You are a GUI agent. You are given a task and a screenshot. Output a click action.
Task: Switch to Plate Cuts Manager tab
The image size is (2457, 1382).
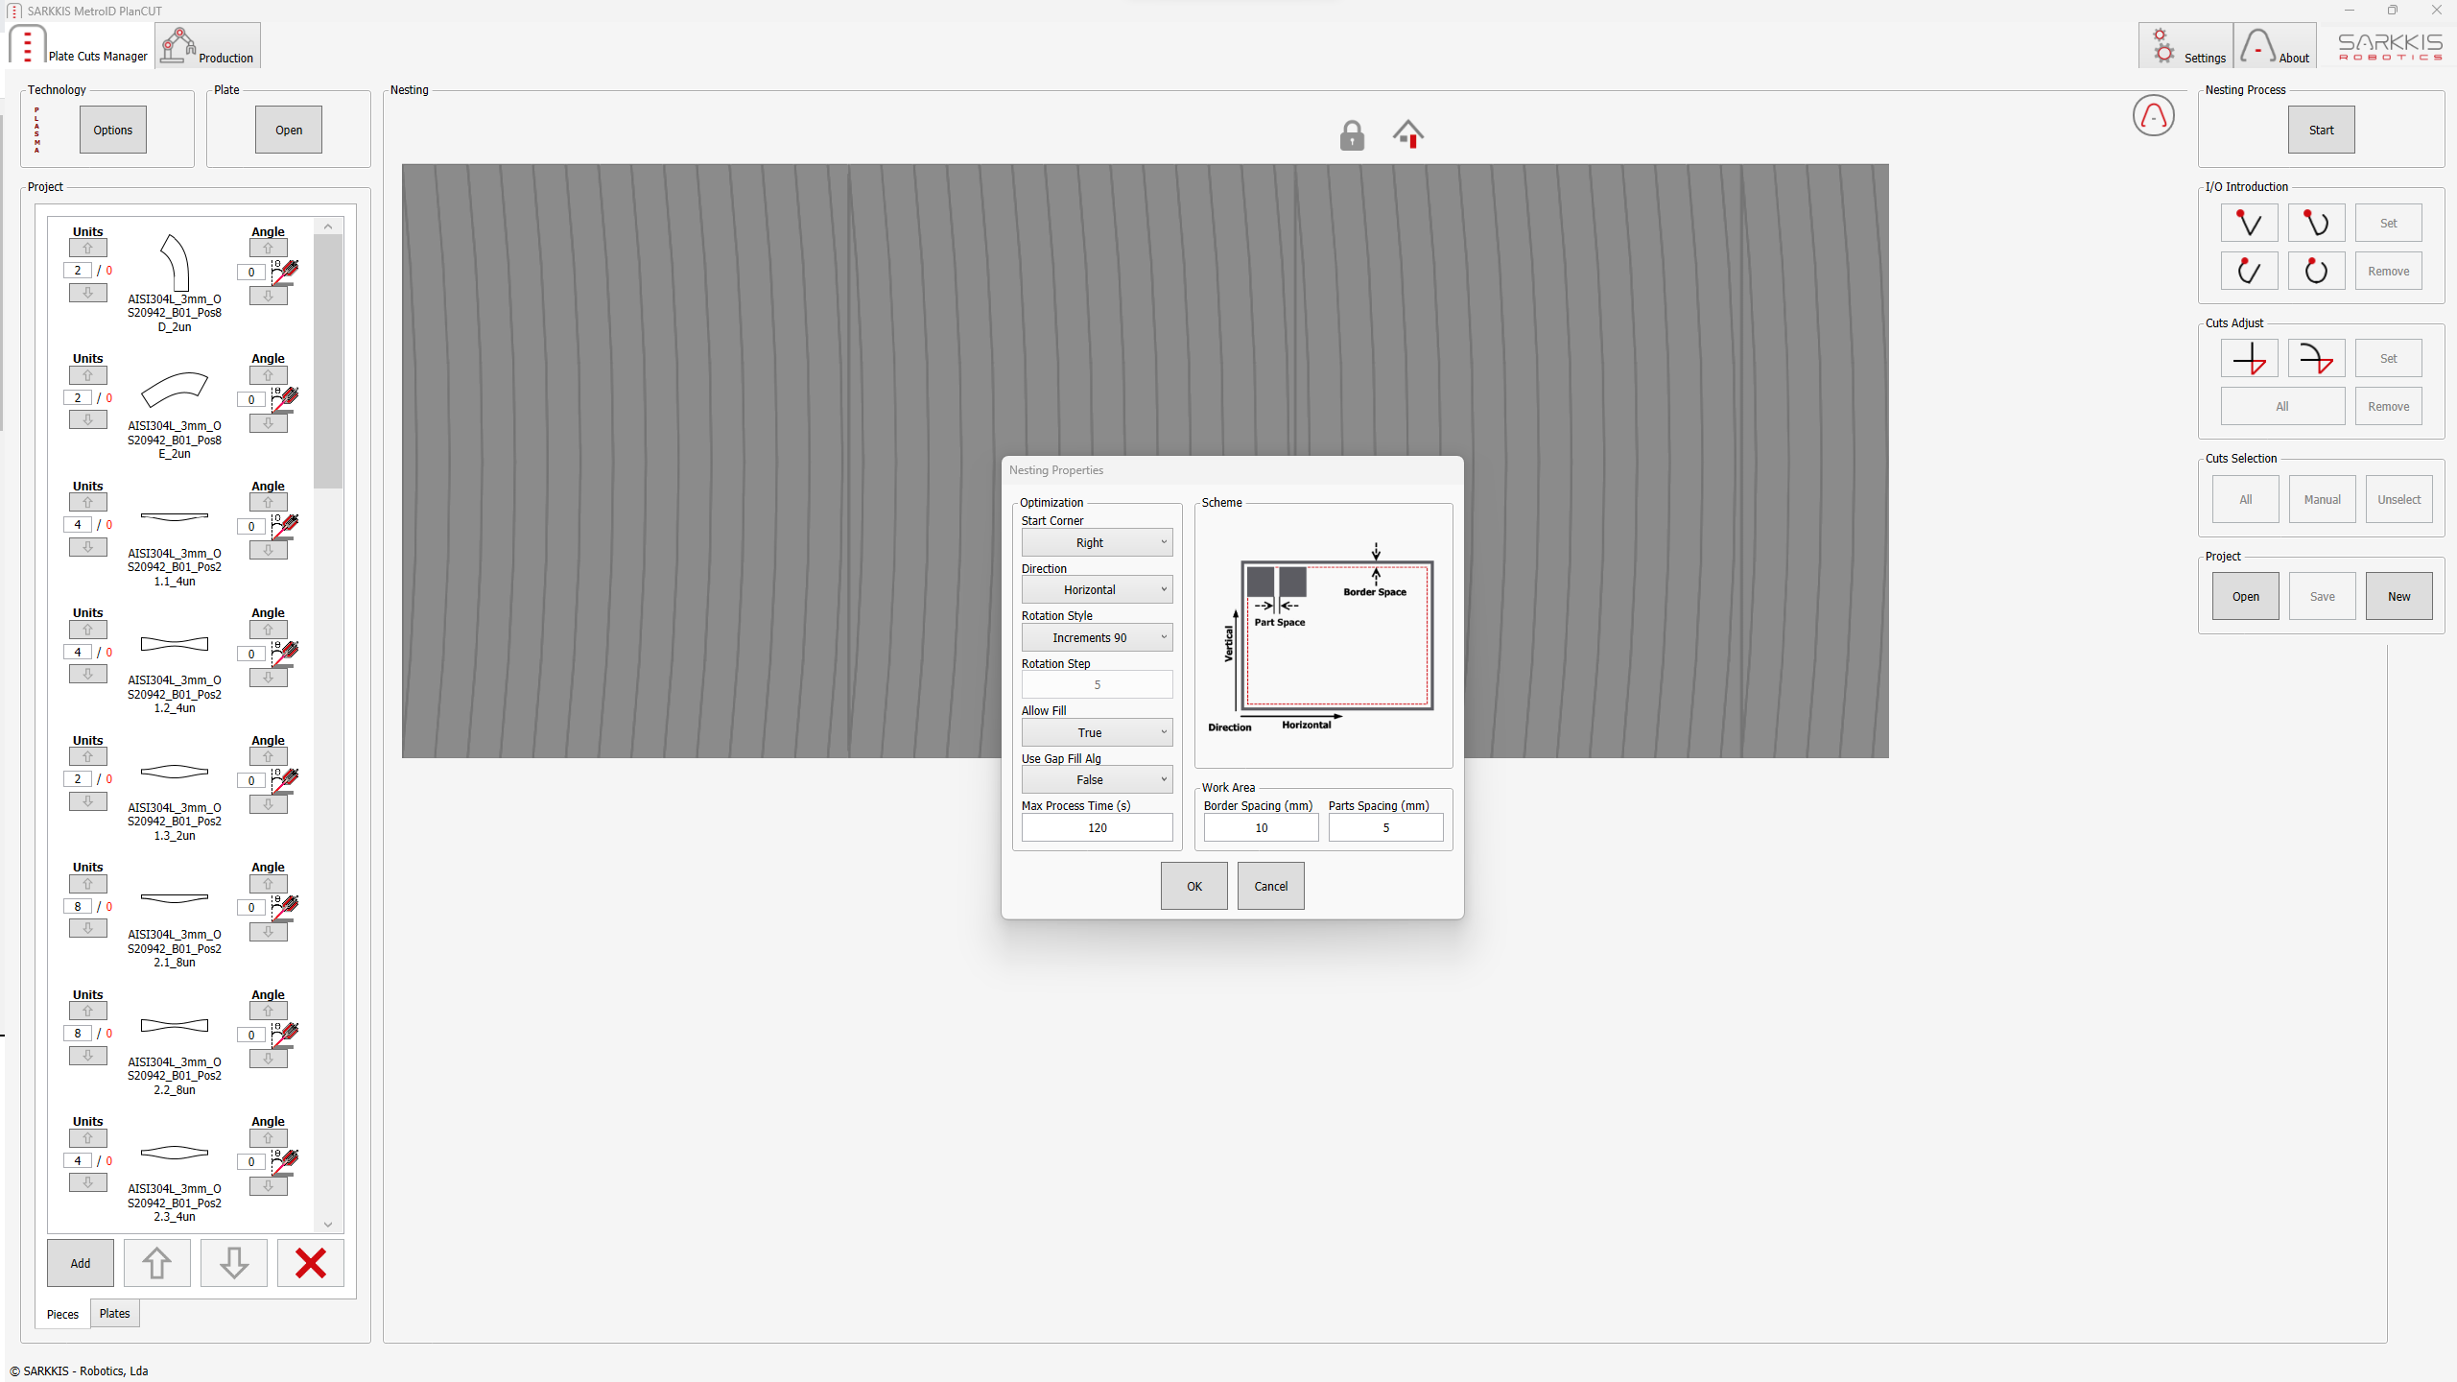point(80,45)
